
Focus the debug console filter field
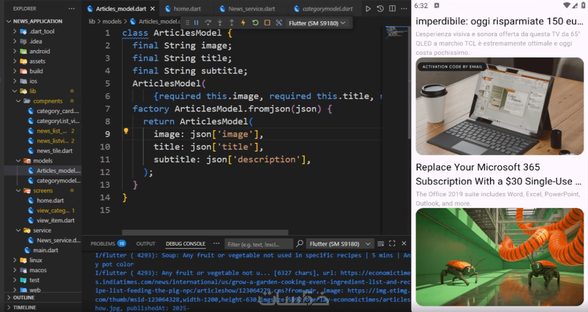click(x=259, y=244)
